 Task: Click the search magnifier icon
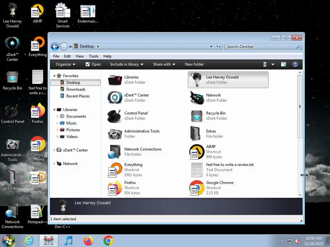pyautogui.click(x=298, y=47)
